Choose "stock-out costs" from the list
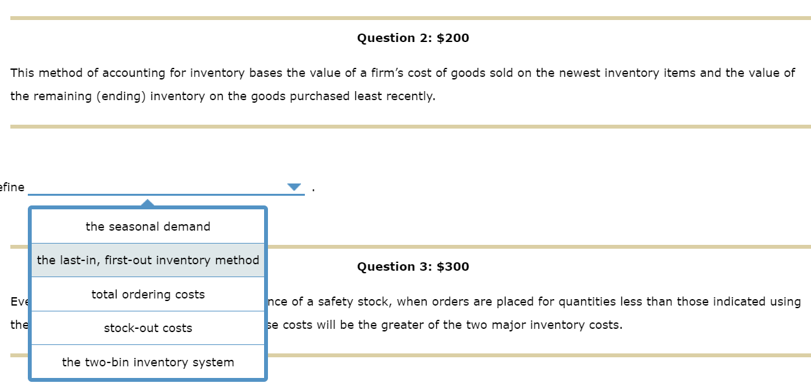 tap(148, 328)
